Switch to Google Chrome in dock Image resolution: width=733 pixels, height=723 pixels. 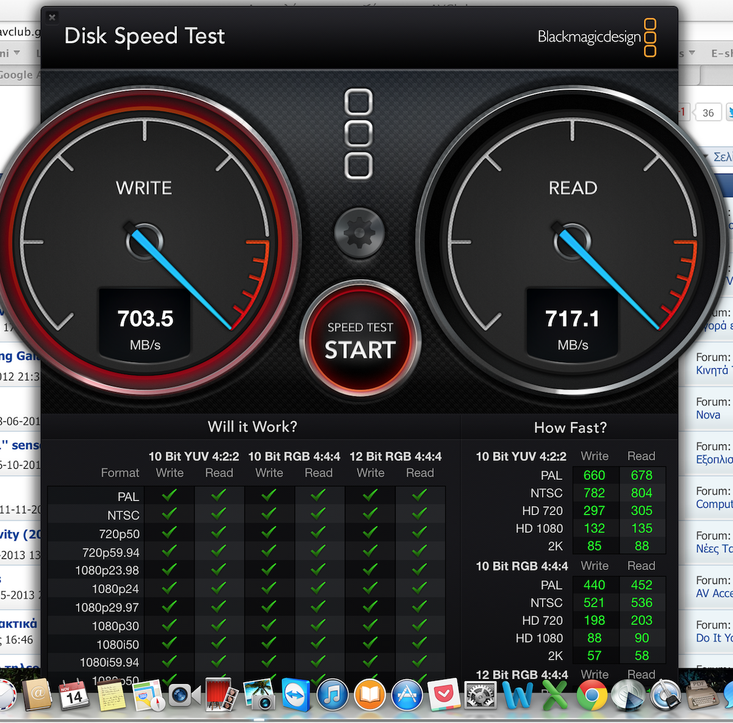(592, 696)
